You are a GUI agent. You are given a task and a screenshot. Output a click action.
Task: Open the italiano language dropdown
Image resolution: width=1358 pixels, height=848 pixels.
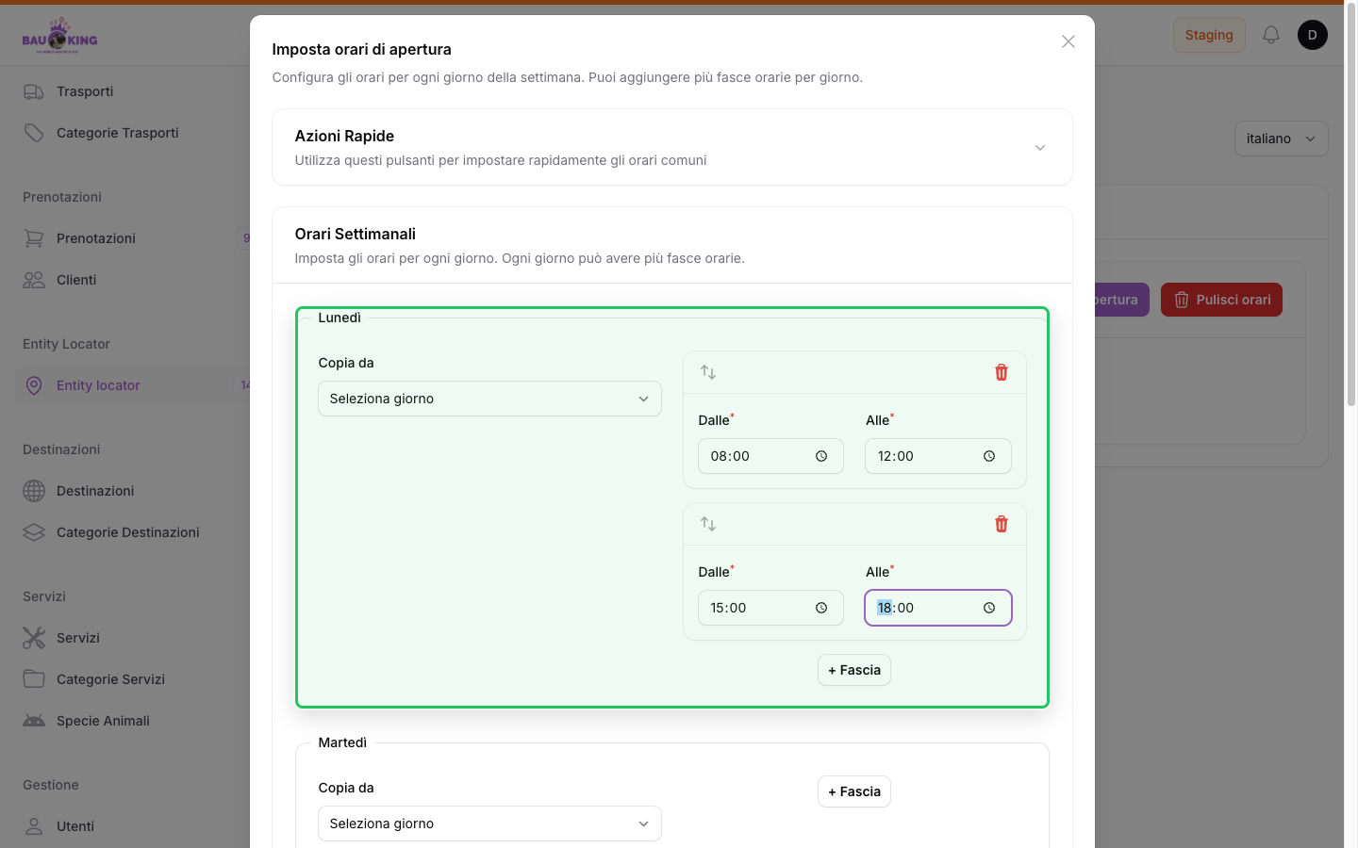[x=1282, y=139]
